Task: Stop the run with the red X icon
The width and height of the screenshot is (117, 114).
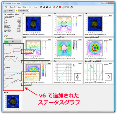Action: click(60, 7)
